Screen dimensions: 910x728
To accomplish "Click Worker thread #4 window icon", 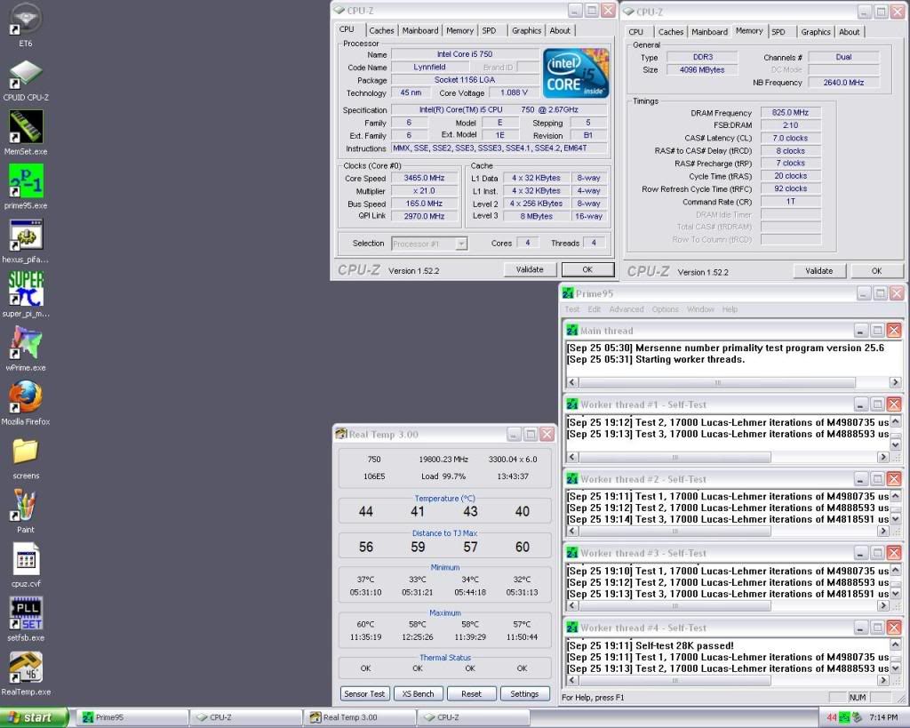I will click(x=572, y=628).
